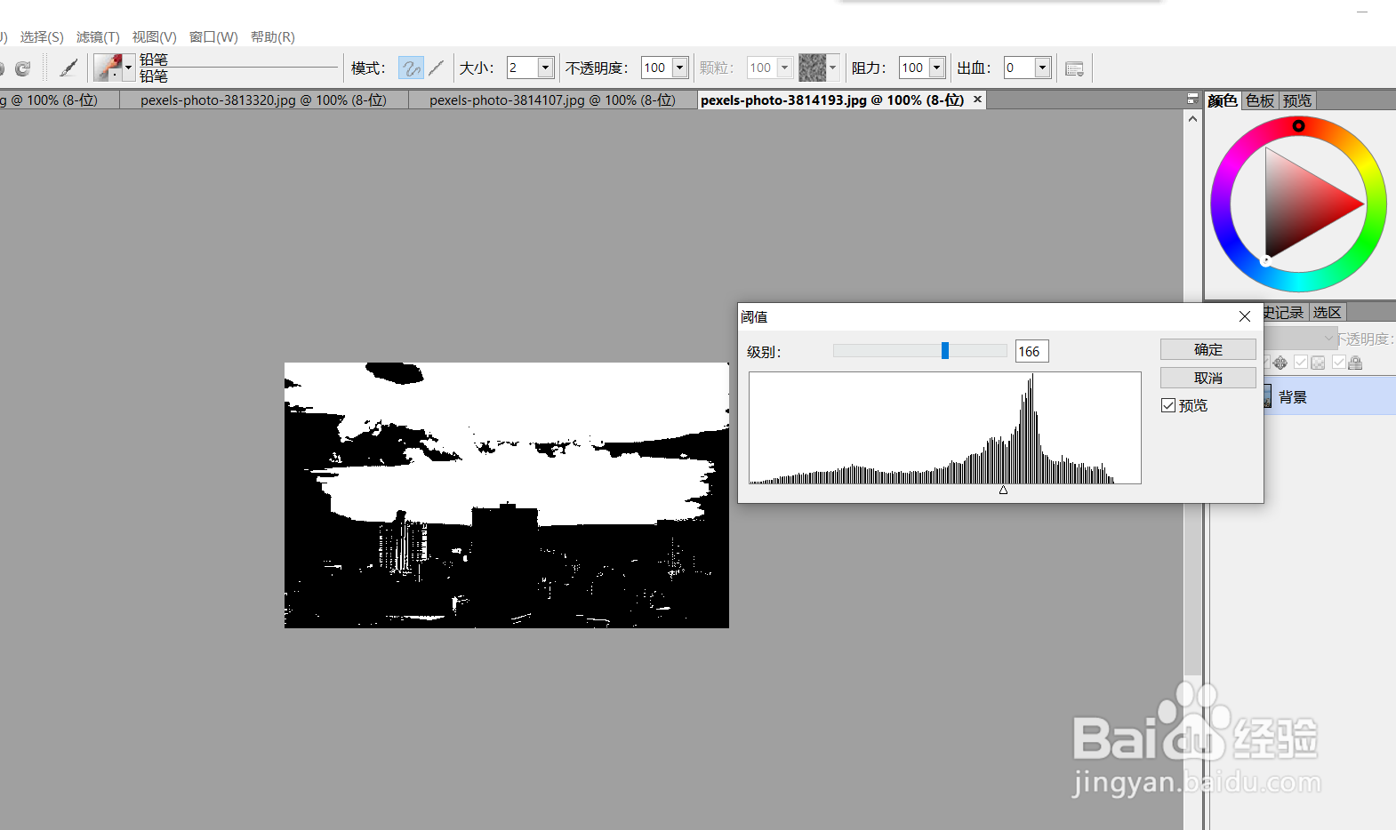Image resolution: width=1396 pixels, height=830 pixels.
Task: Open the 滤镜(T) filter menu
Action: click(x=98, y=36)
